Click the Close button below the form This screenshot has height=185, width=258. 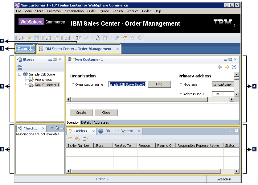[106, 113]
